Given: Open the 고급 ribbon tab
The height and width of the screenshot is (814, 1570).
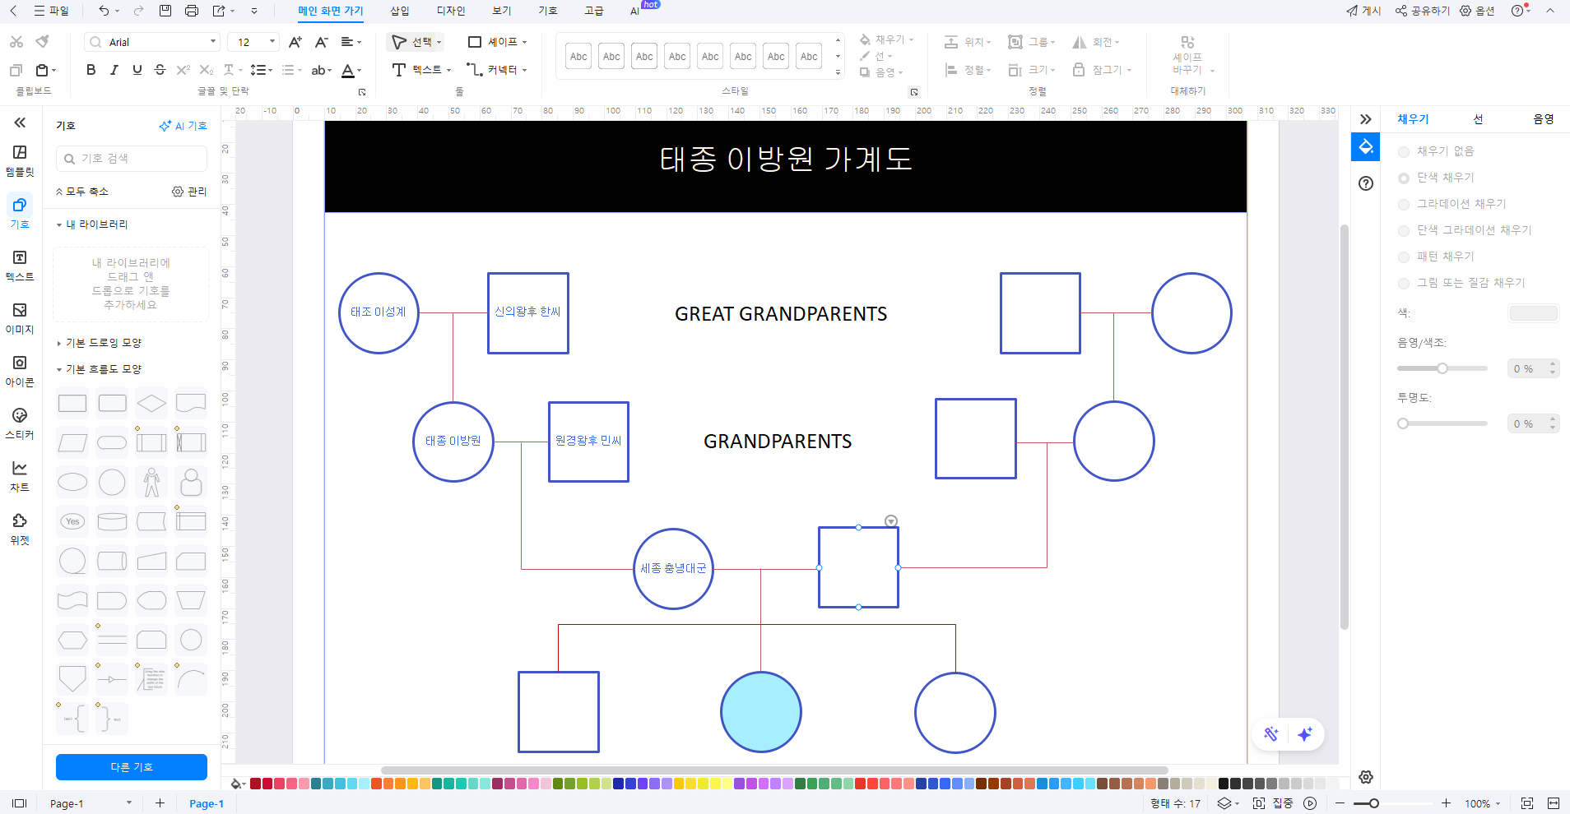Looking at the screenshot, I should (x=594, y=11).
